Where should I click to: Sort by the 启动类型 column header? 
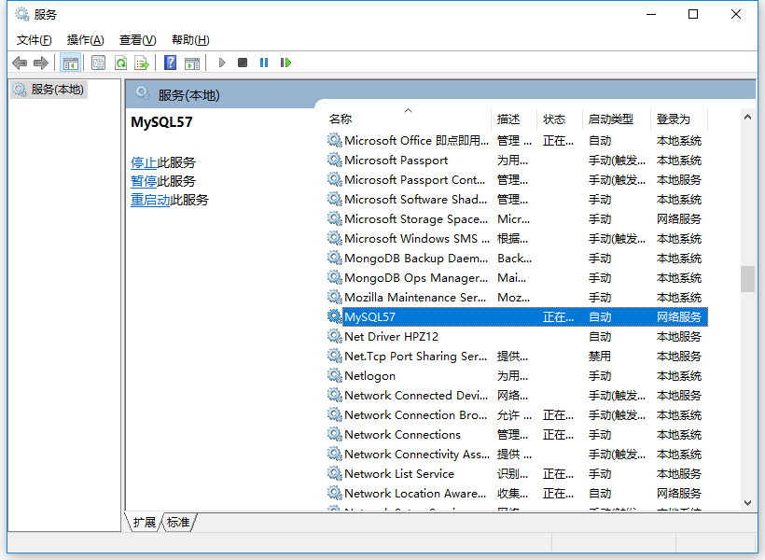617,119
